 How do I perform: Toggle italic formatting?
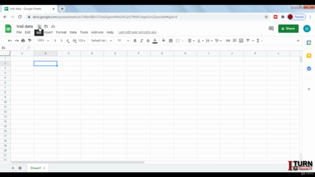click(142, 41)
